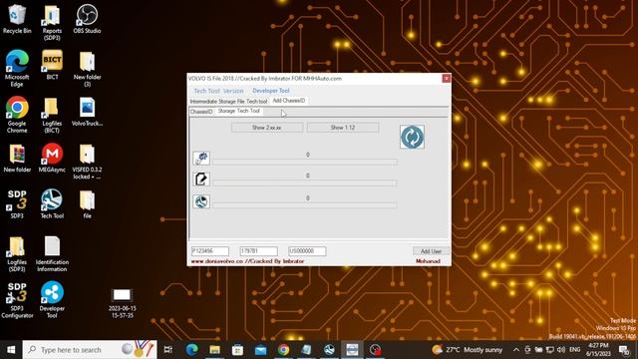Click the active Volvo app taskbar icon
The image size is (638, 359).
(352, 350)
